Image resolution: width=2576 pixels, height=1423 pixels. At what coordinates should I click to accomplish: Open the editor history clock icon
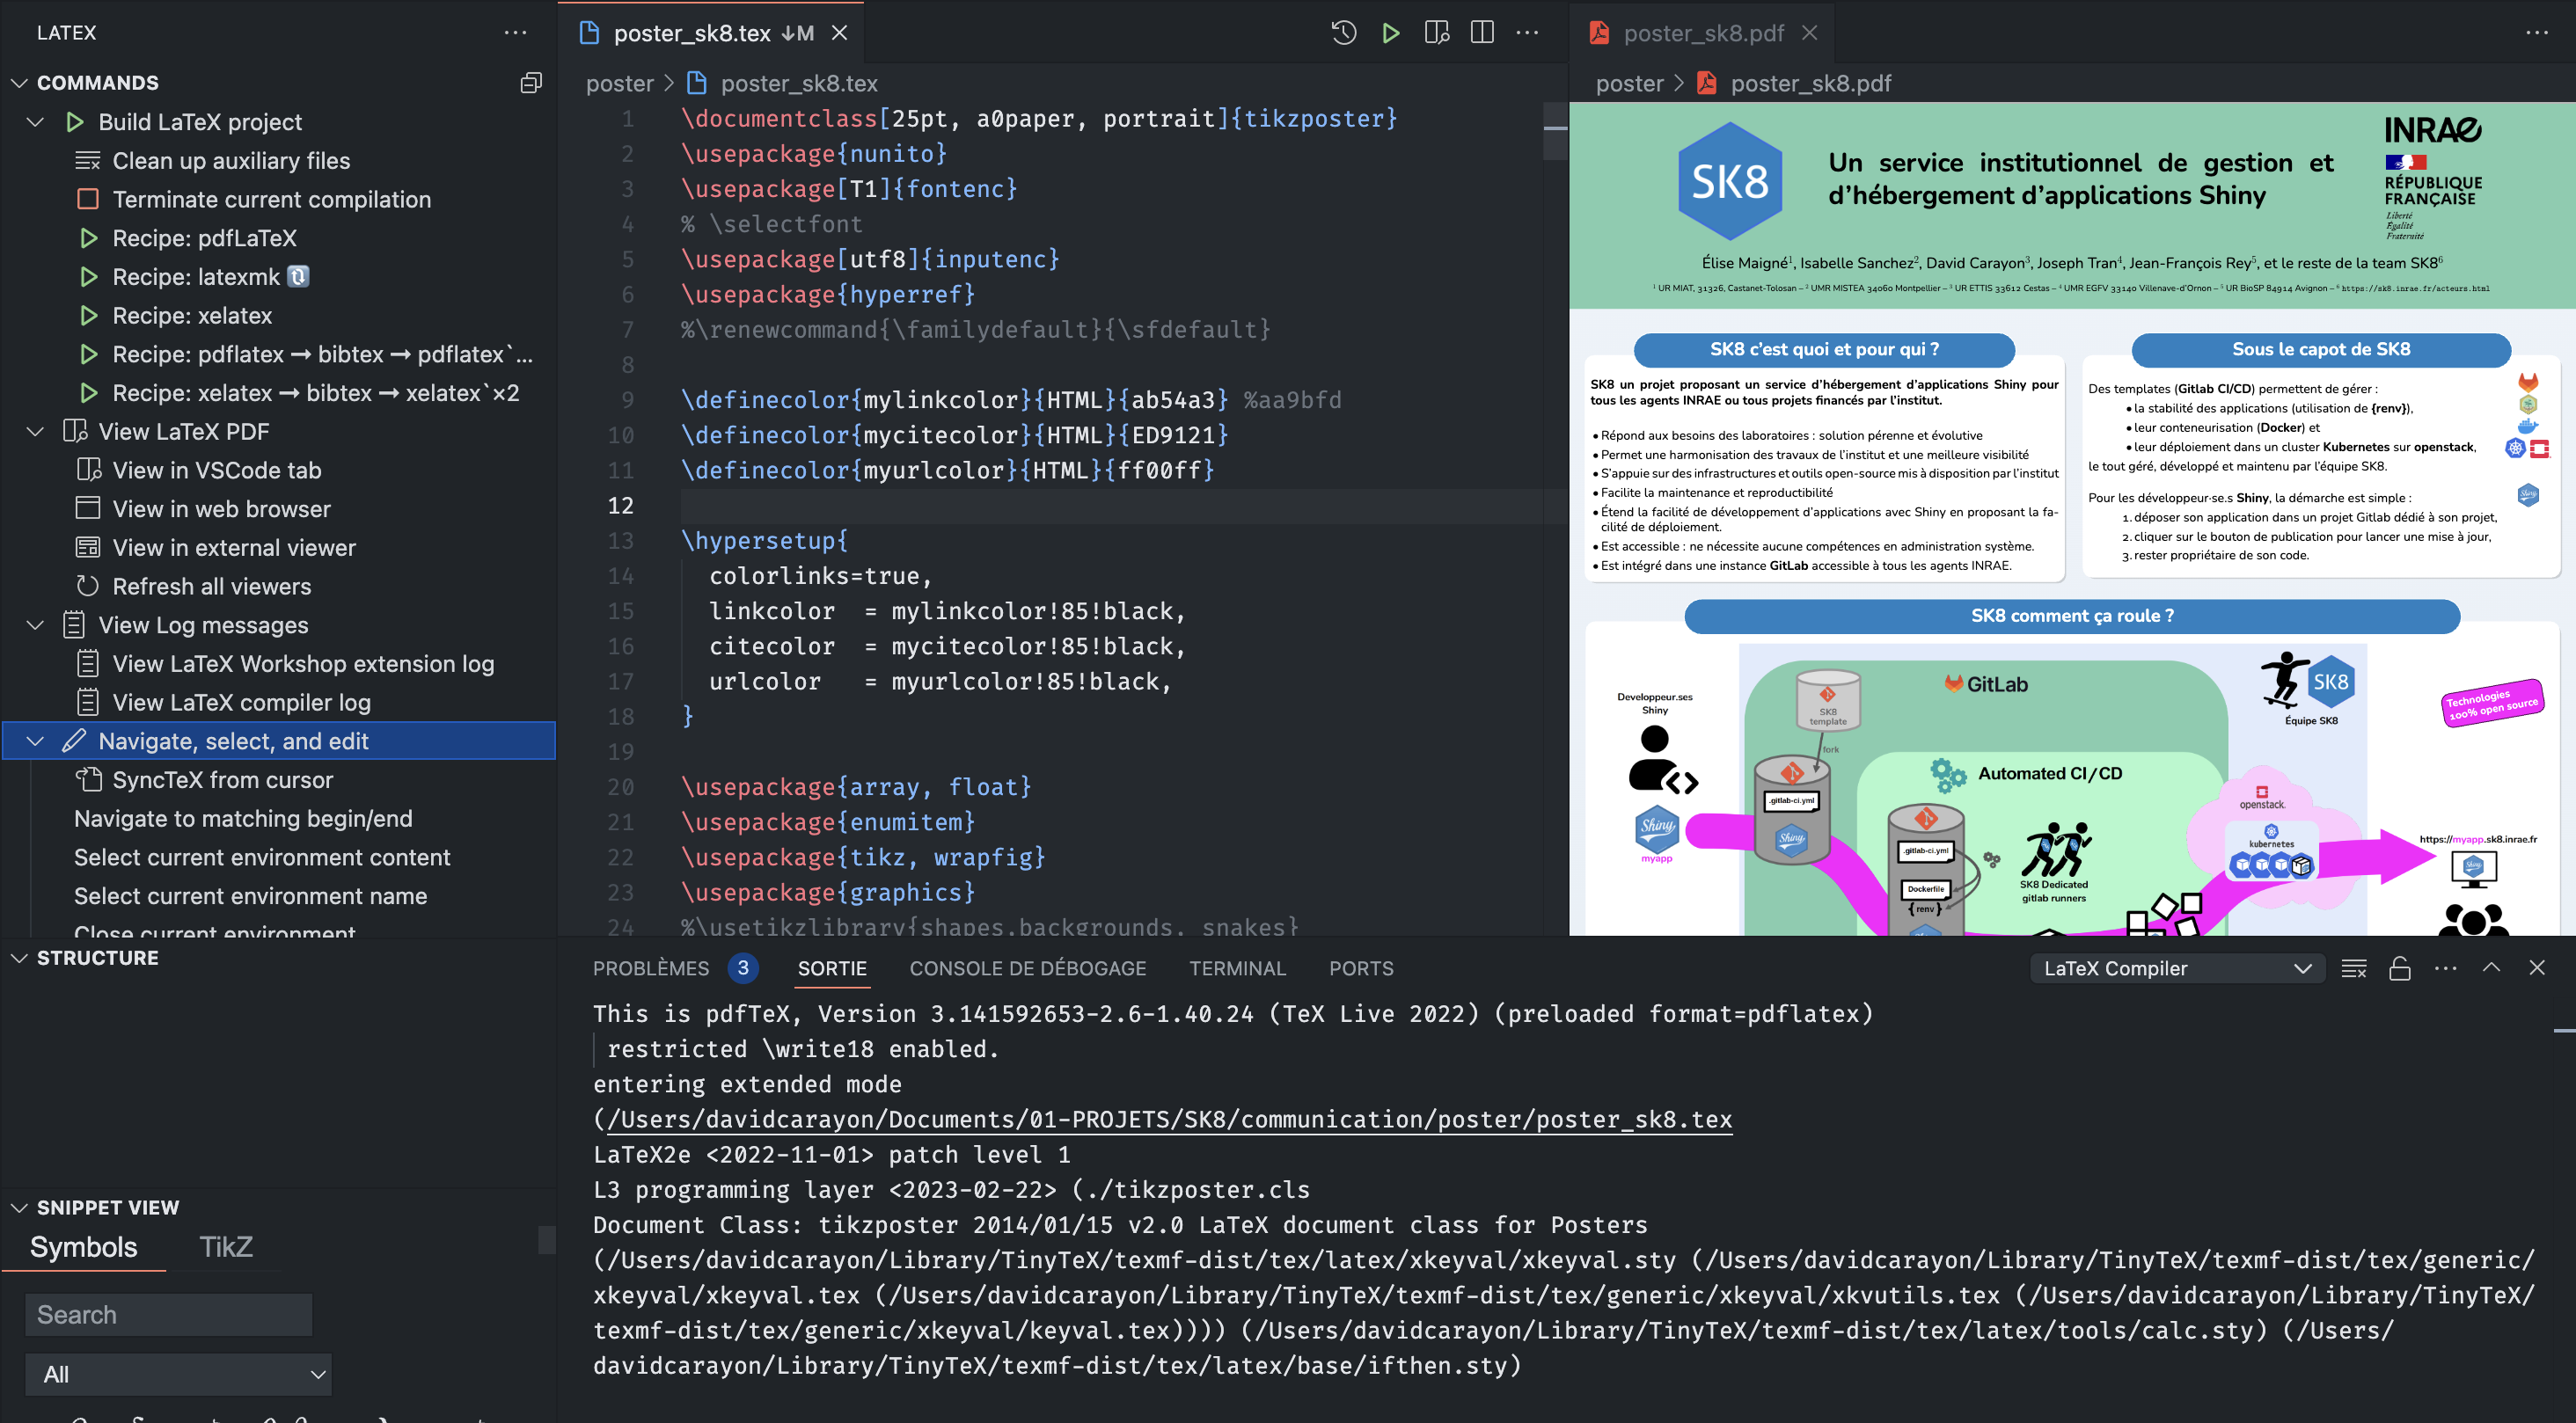click(x=1343, y=33)
